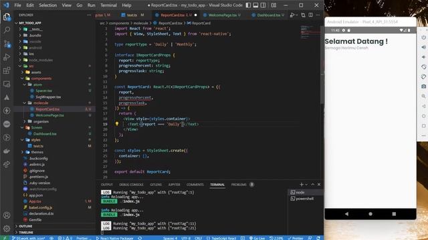428x240 pixels.
Task: Open the Accounts icon in activity bar
Action: (7, 215)
